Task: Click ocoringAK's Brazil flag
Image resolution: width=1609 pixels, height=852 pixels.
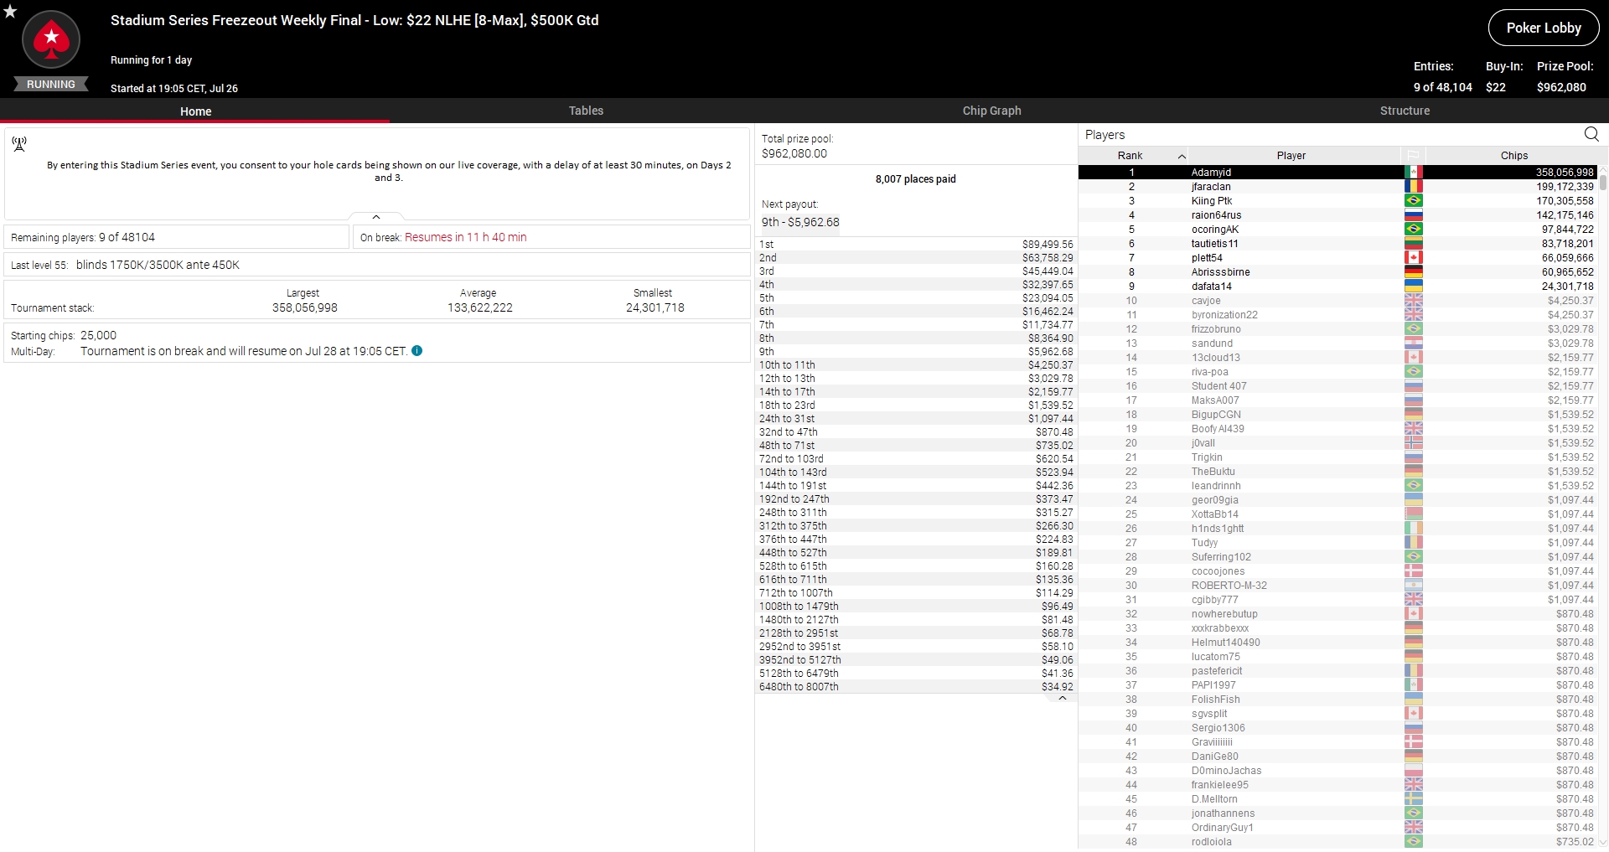Action: point(1414,230)
